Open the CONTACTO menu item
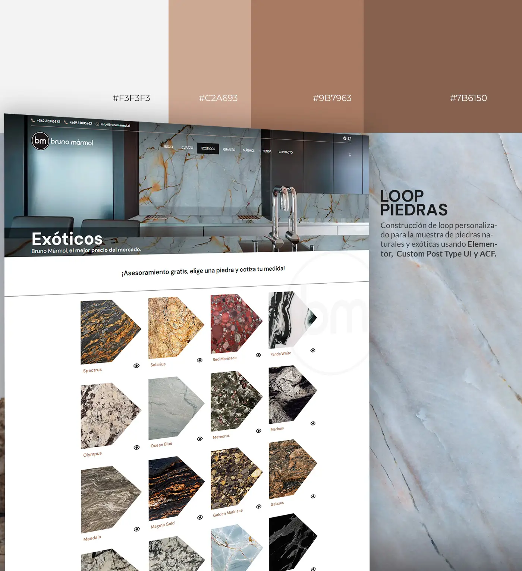The image size is (522, 571). point(286,152)
